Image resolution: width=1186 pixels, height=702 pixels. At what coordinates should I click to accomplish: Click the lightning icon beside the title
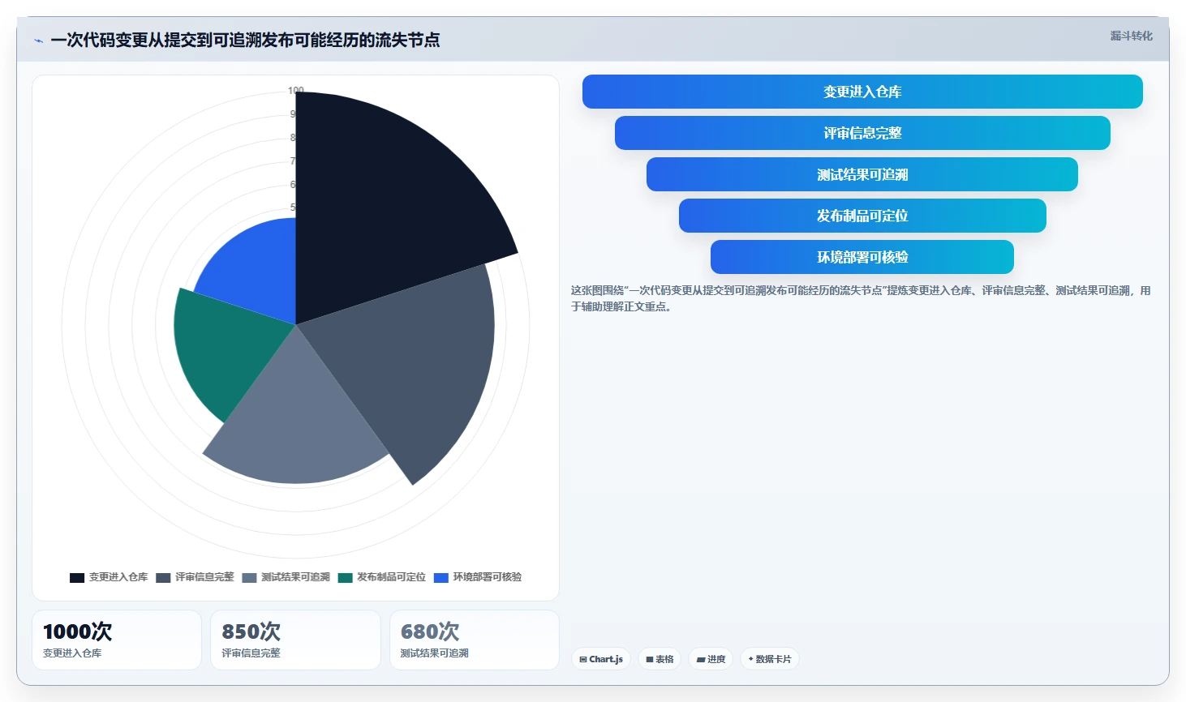click(x=38, y=41)
